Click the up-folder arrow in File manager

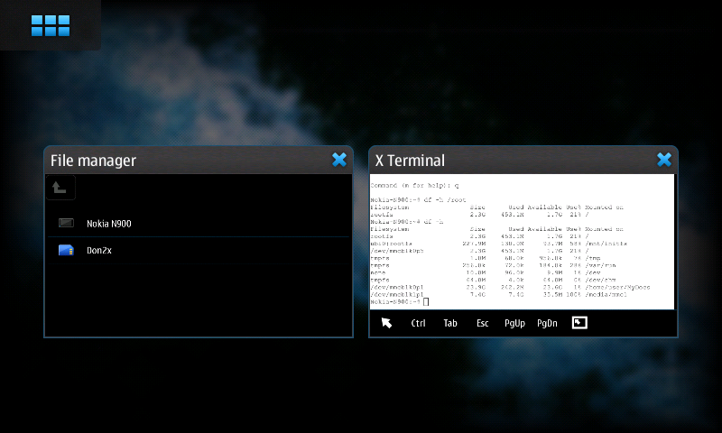(60, 188)
